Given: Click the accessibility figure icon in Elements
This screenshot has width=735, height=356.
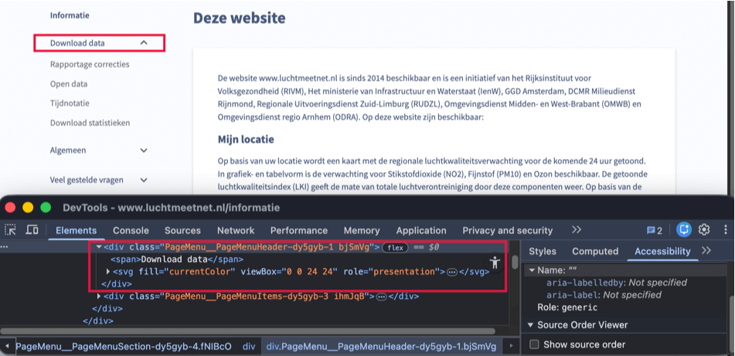Looking at the screenshot, I should [495, 264].
